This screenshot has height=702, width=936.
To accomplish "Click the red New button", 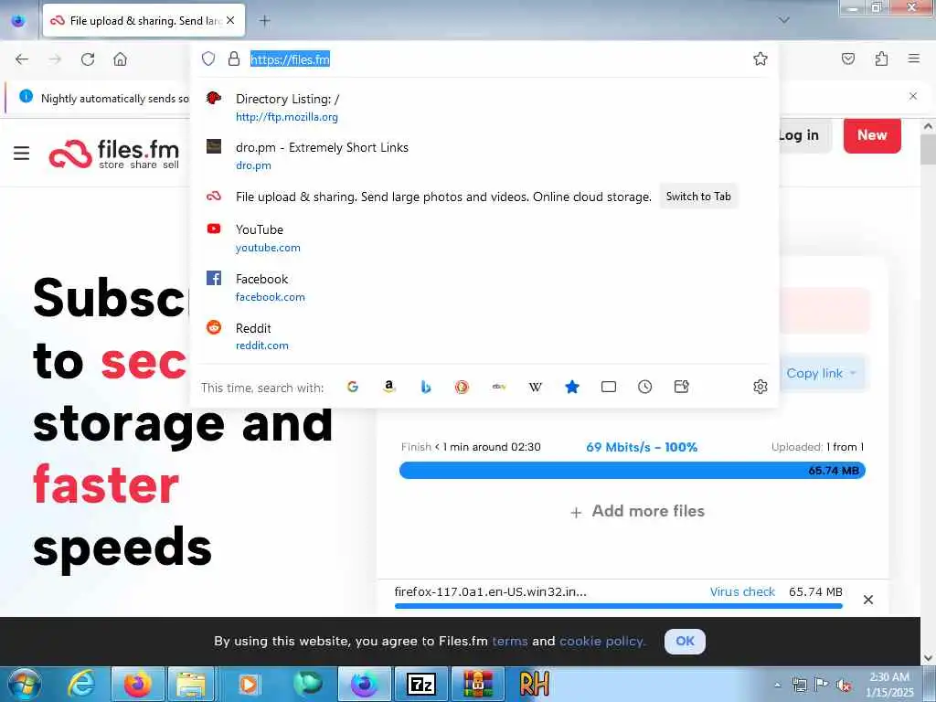I will click(x=872, y=135).
